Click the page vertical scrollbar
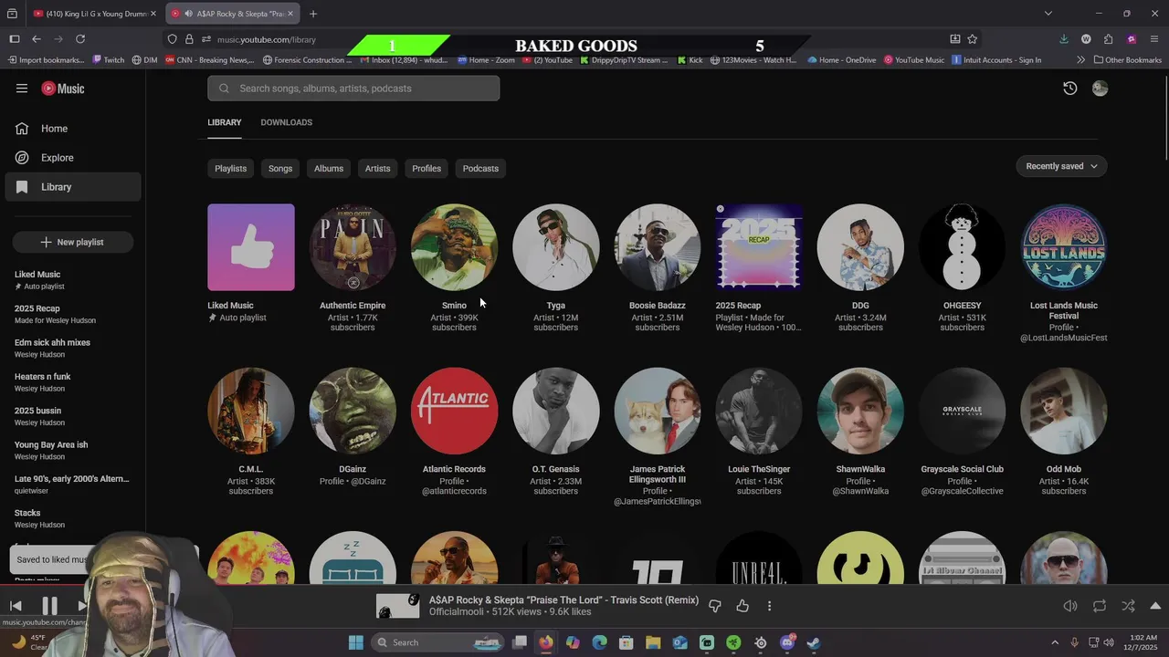Viewport: 1169px width, 657px height. click(x=1165, y=119)
